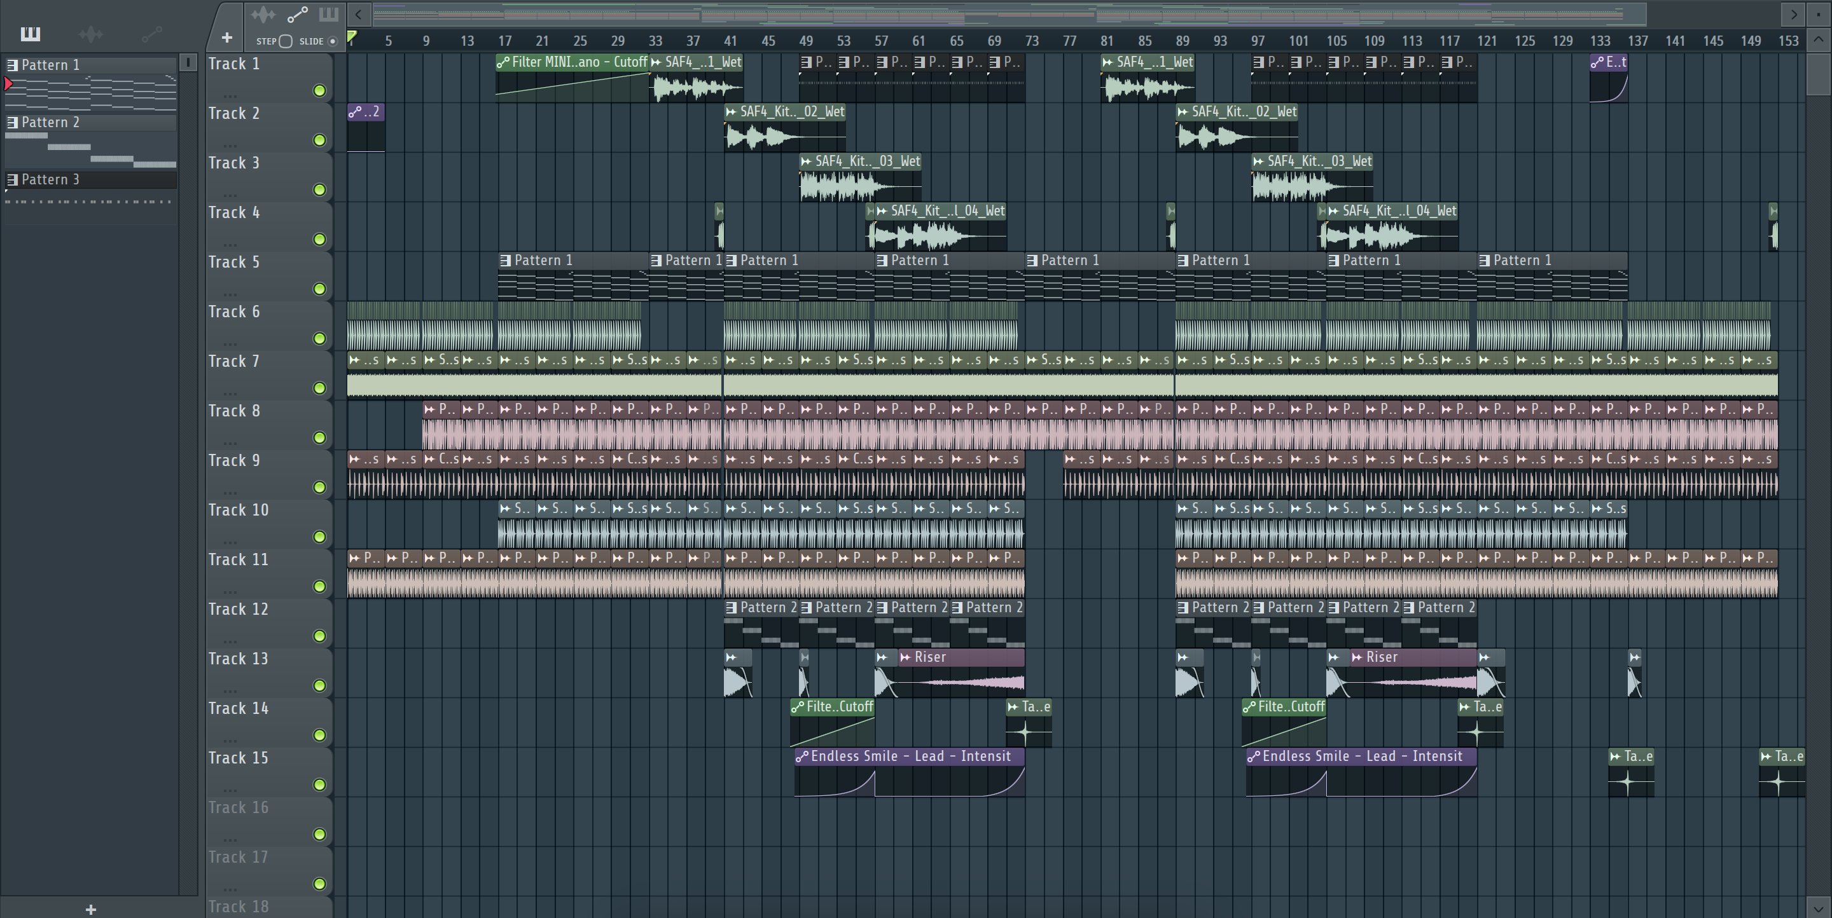Toggle the STEP checkbox
Viewport: 1832px width, 918px height.
pyautogui.click(x=285, y=41)
